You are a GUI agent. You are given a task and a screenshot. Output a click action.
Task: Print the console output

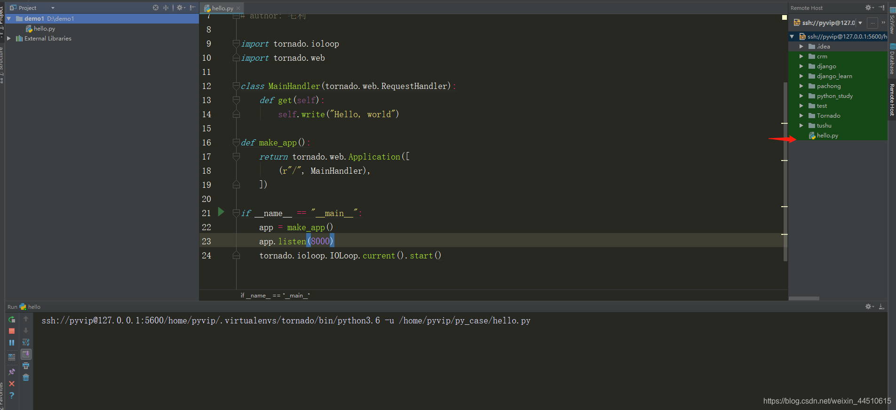tap(26, 366)
